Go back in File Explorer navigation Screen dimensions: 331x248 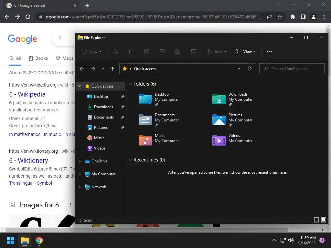click(82, 69)
